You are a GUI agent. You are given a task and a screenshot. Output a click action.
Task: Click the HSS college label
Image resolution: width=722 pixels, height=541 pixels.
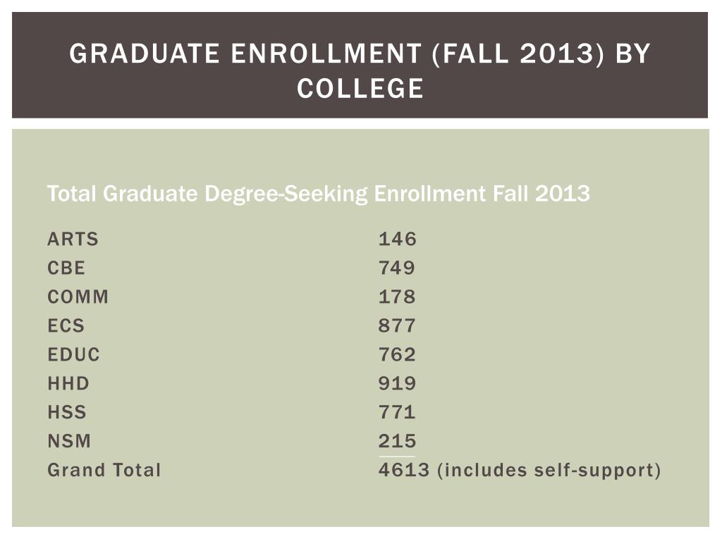pos(67,412)
